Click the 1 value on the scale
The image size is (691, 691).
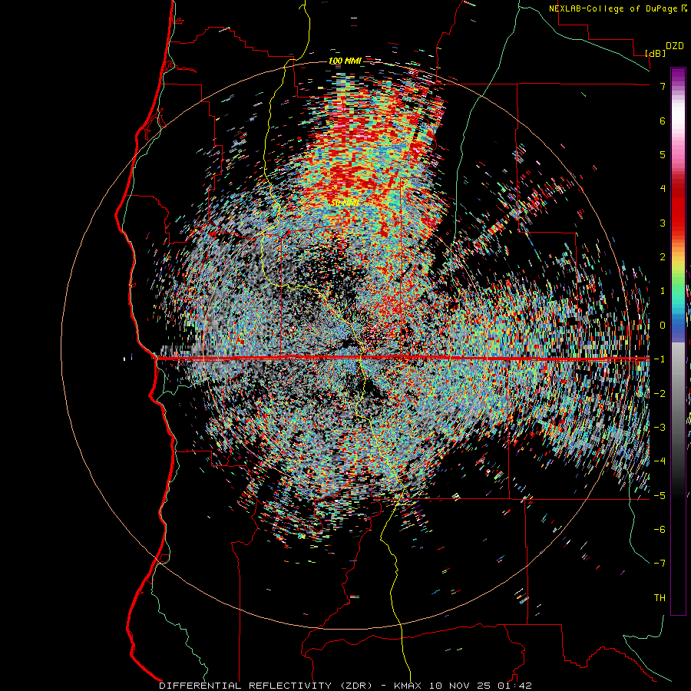pyautogui.click(x=663, y=291)
